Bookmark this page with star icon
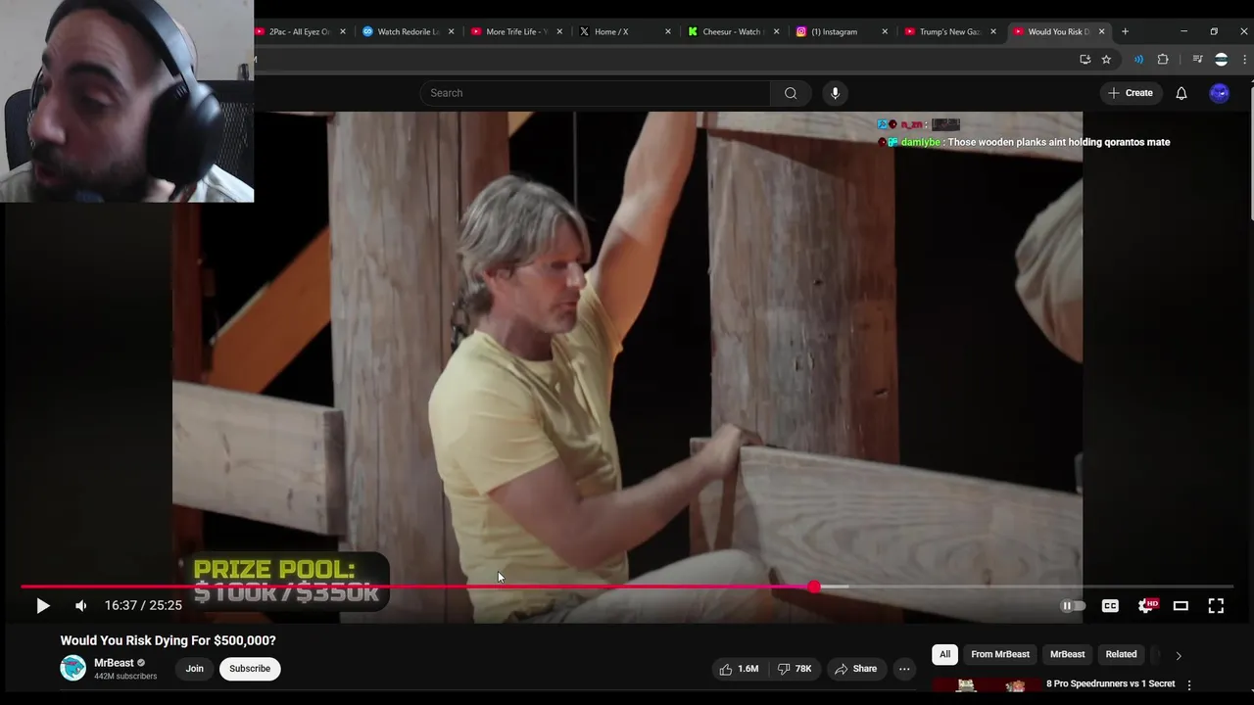 pos(1106,60)
